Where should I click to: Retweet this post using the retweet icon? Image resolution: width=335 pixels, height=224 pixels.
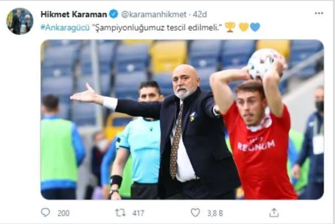[120, 213]
